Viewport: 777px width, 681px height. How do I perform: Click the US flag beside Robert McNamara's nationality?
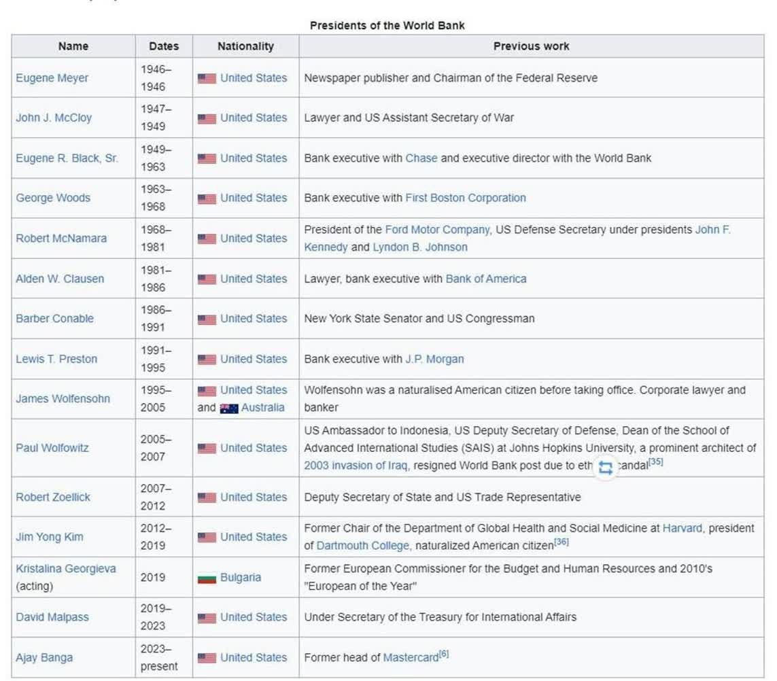pos(207,239)
